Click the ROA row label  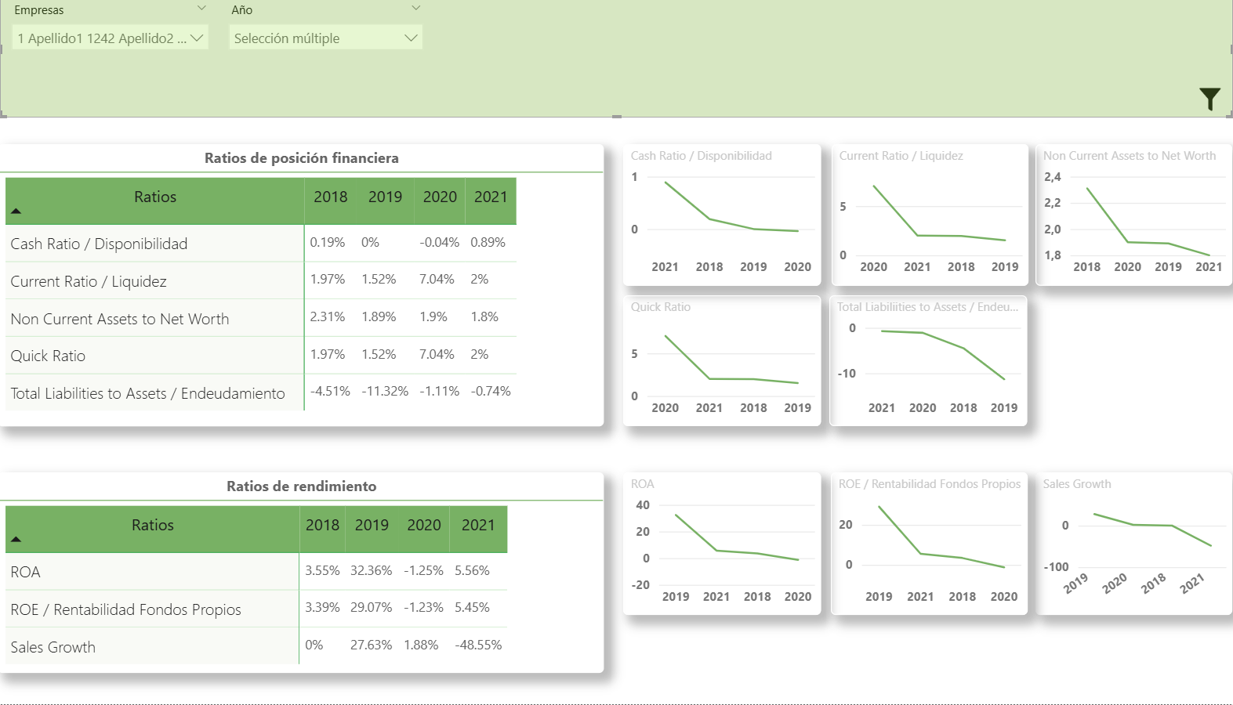click(26, 572)
